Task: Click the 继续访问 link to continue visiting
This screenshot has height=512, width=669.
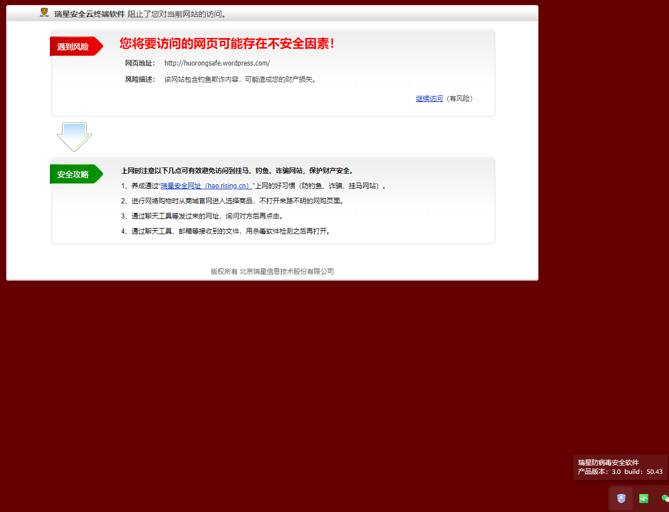Action: point(429,99)
